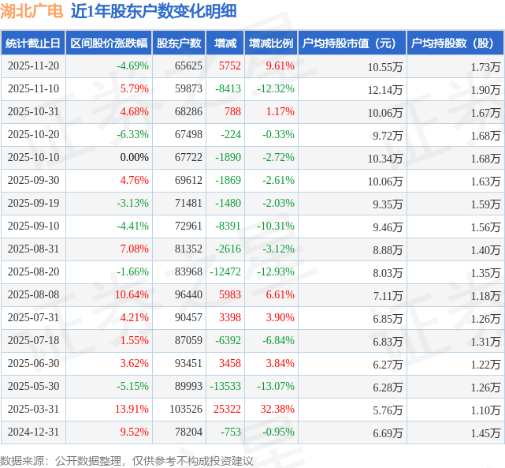Viewport: 505px width, 468px height.
Task: Click the shares per holder 1.18万
Action: [485, 296]
